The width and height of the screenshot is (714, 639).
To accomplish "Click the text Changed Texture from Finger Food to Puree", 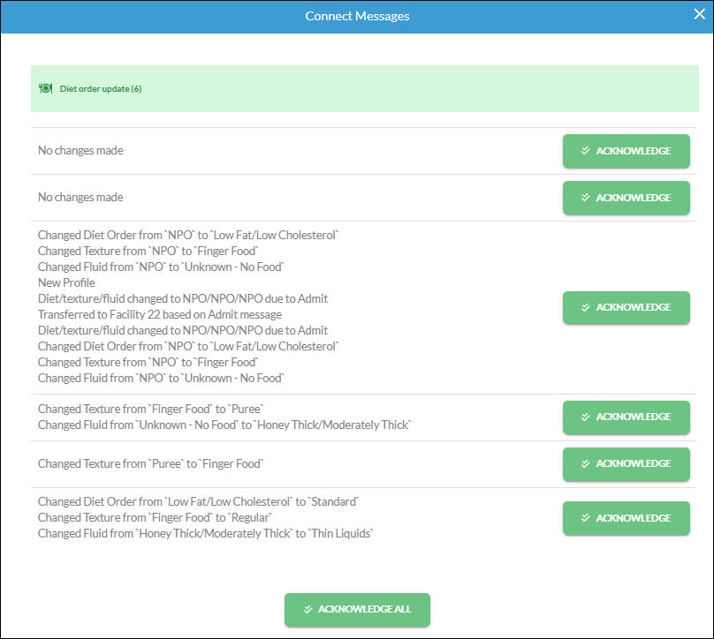I will pyautogui.click(x=151, y=409).
